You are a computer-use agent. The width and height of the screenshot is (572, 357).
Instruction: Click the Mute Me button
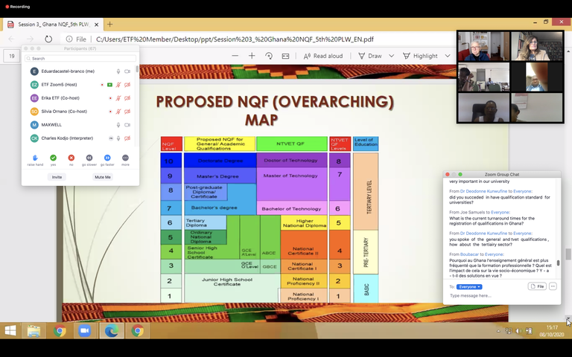click(103, 177)
